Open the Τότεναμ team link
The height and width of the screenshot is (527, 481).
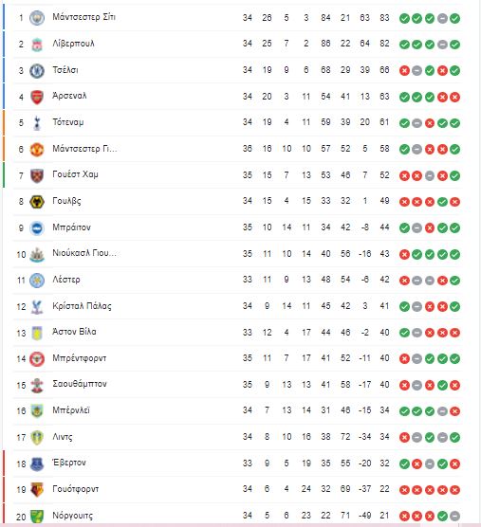pyautogui.click(x=68, y=122)
